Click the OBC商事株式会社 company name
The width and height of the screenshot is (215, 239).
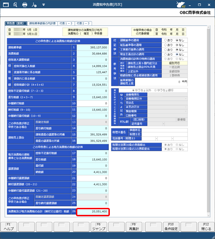pyautogui.click(x=195, y=13)
